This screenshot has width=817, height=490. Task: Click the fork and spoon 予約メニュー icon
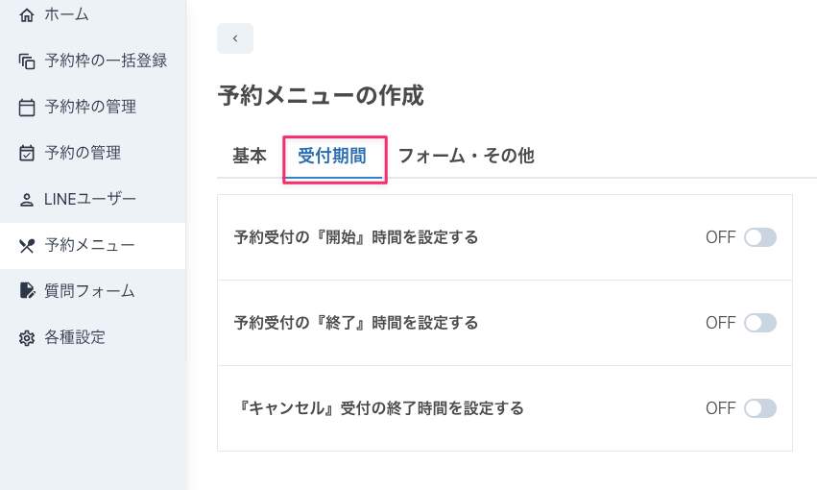pos(27,246)
